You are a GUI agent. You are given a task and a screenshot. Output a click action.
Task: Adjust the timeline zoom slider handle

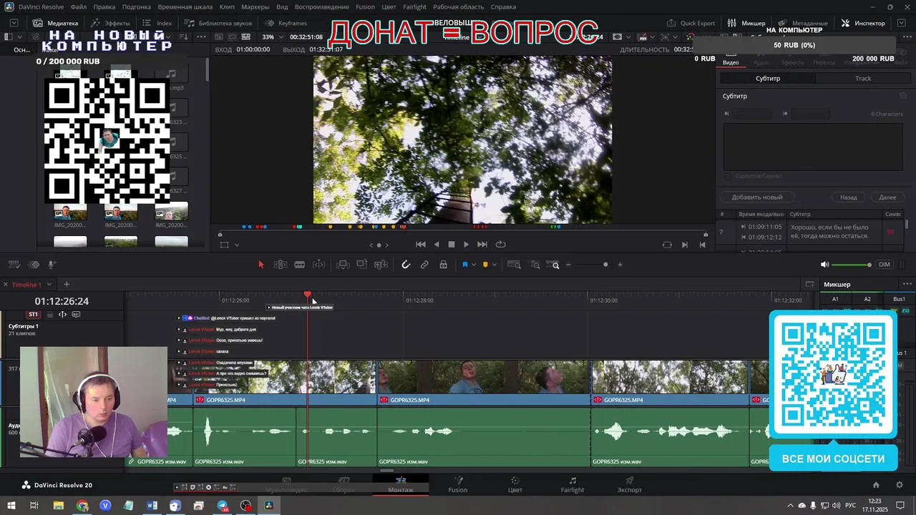point(605,265)
